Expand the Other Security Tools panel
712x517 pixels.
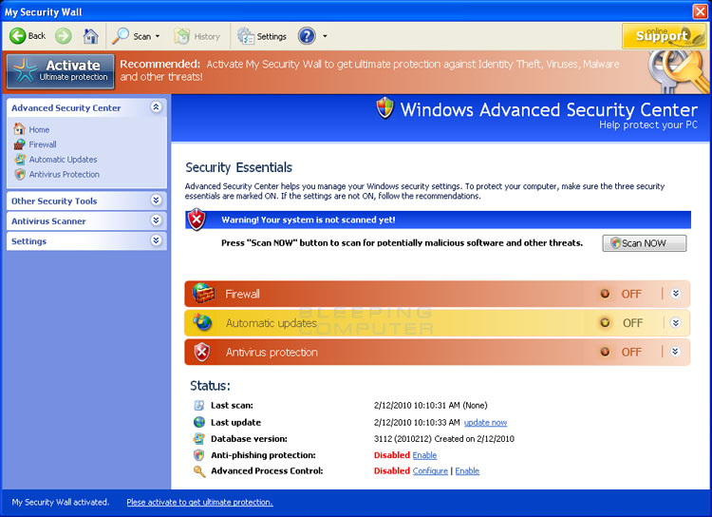pos(156,201)
